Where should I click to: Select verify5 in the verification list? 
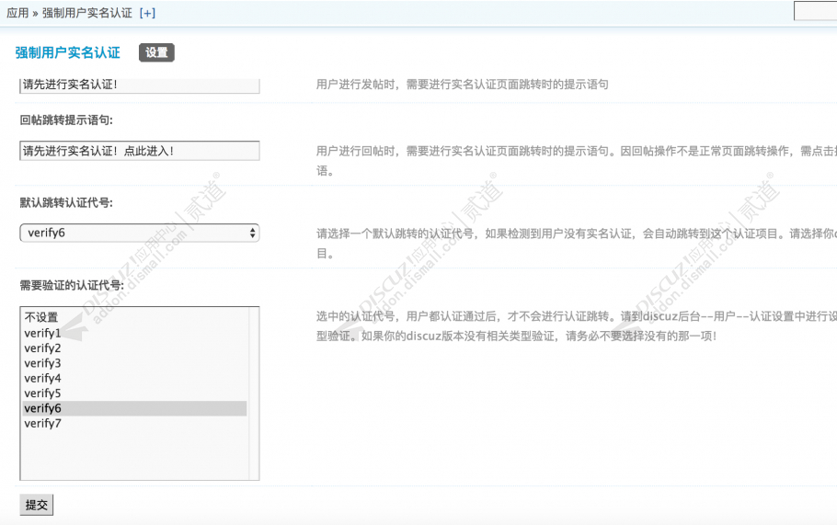[x=135, y=393]
